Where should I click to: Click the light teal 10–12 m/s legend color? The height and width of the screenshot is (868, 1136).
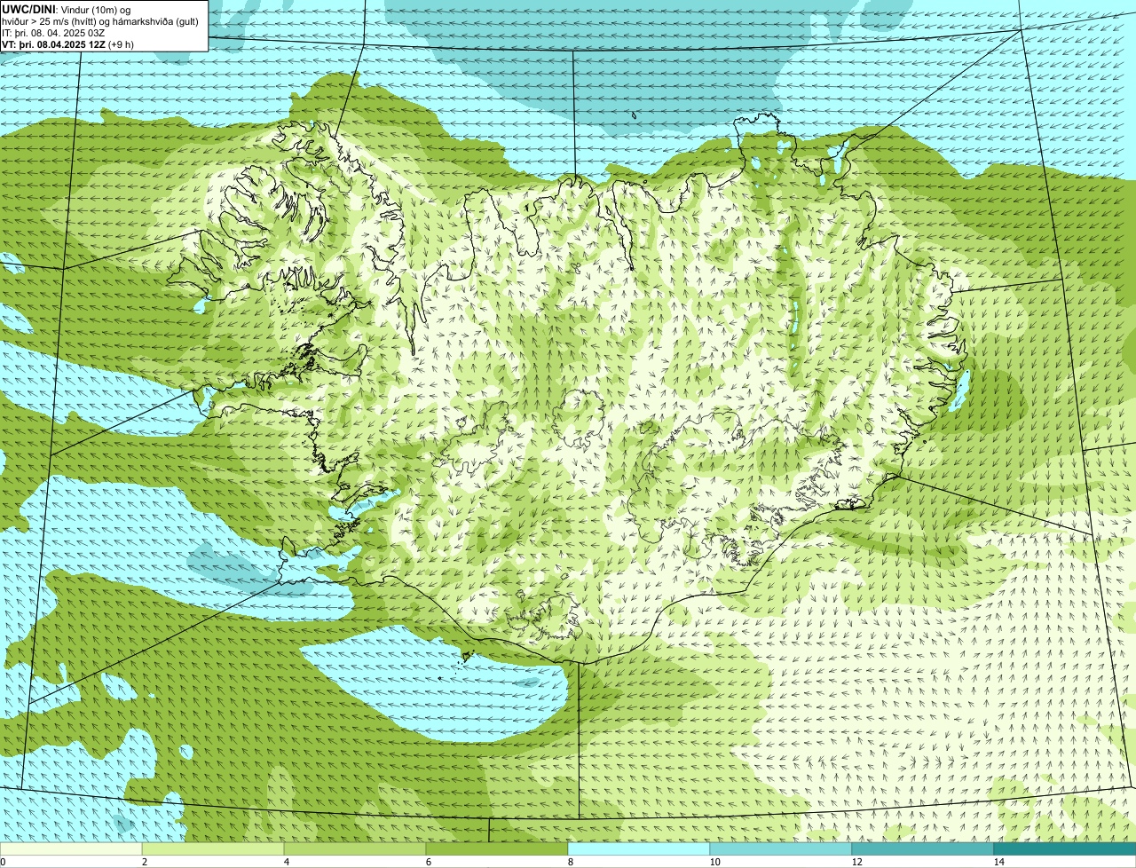click(x=781, y=848)
